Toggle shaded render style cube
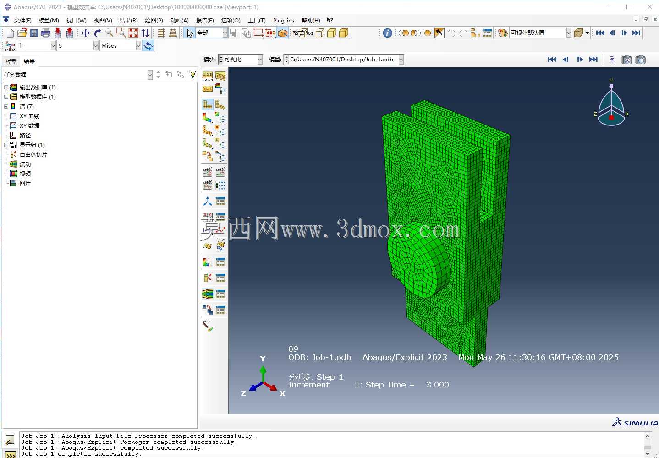This screenshot has width=659, height=458. point(344,33)
